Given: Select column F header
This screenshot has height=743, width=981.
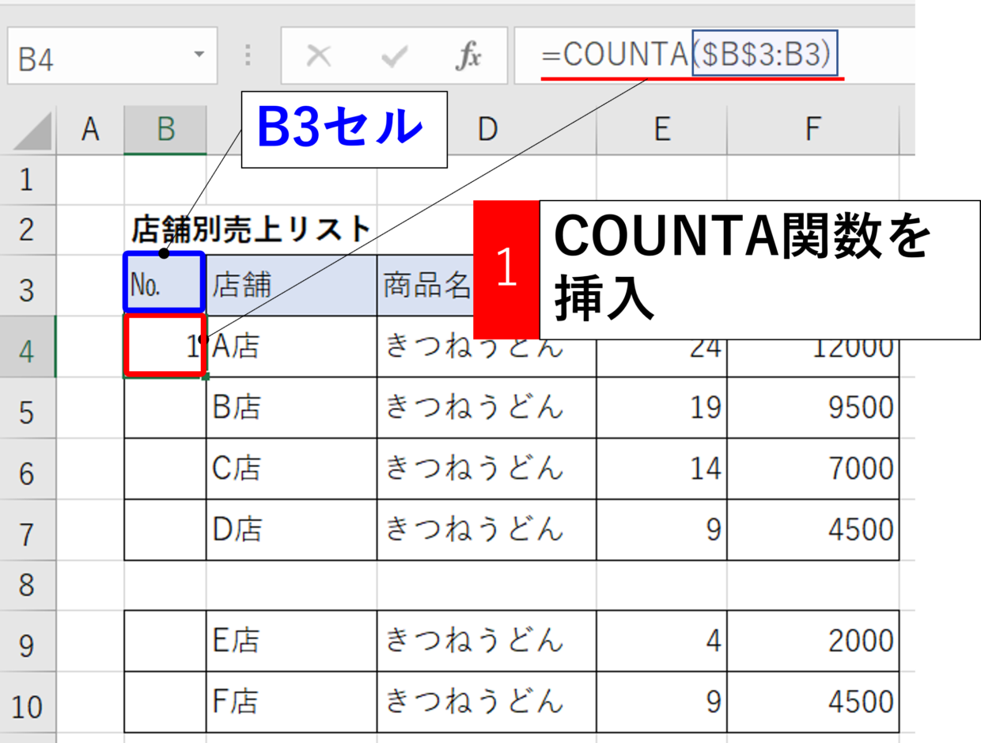Looking at the screenshot, I should [x=812, y=131].
